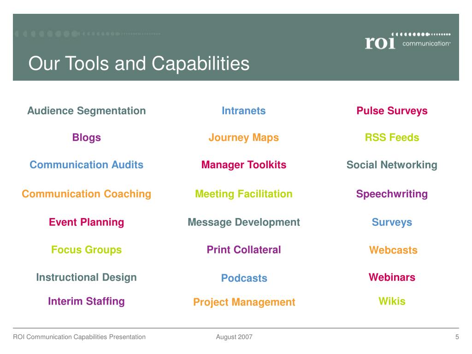This screenshot has height=354, width=472.
Task: Select the 'Wikis' text
Action: tap(392, 301)
